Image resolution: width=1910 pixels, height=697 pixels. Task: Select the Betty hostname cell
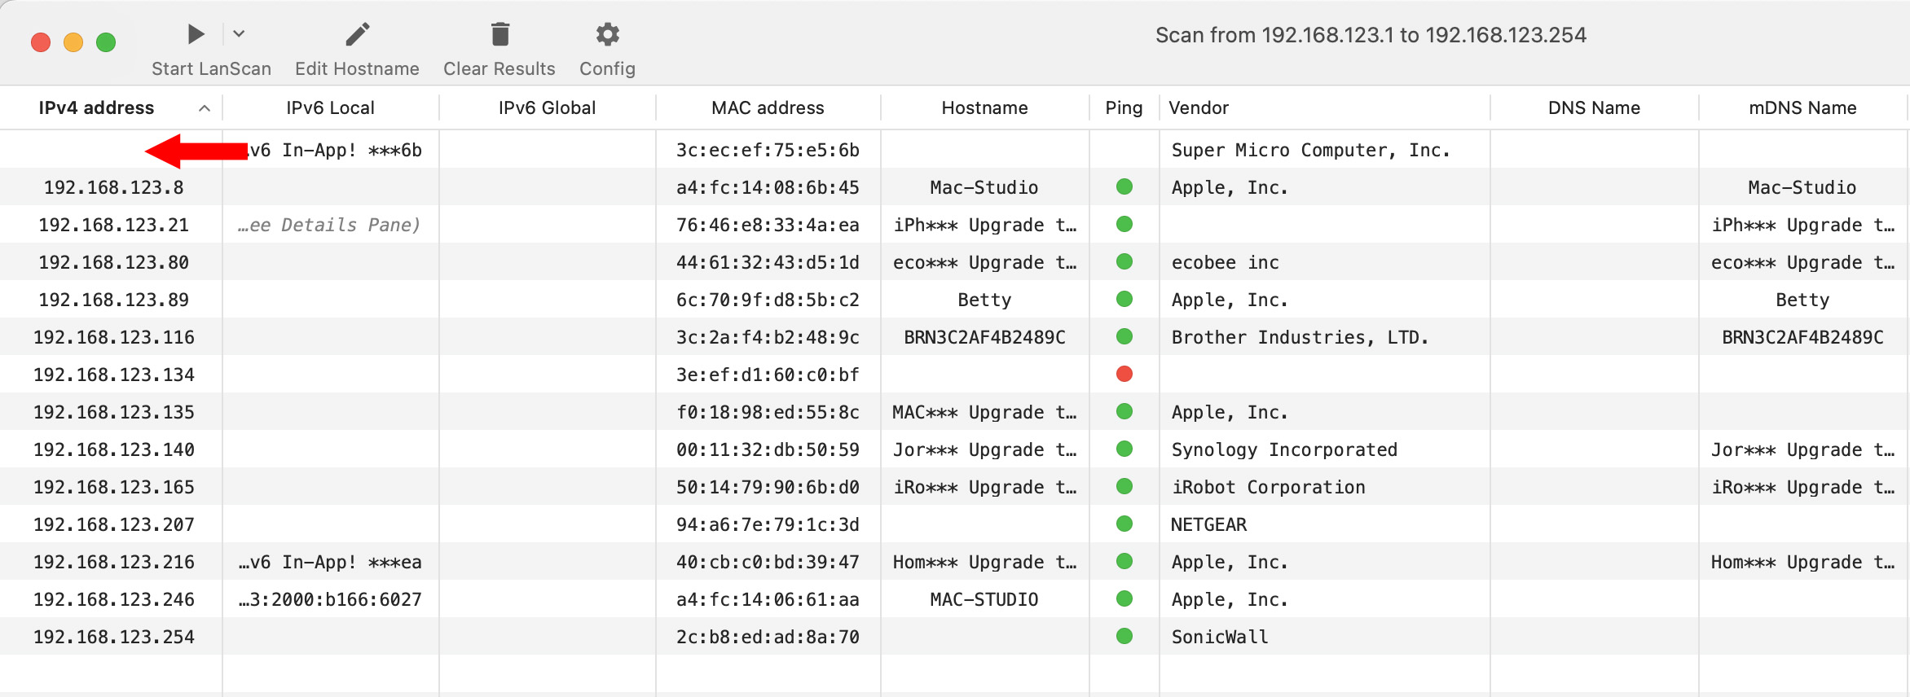tap(984, 300)
